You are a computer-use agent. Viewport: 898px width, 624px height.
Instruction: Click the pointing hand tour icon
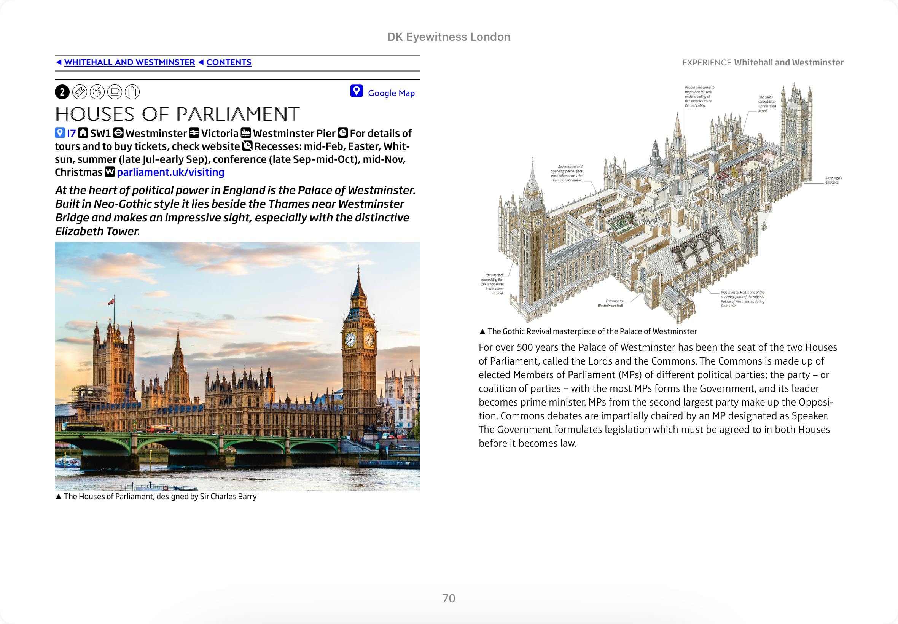(97, 92)
